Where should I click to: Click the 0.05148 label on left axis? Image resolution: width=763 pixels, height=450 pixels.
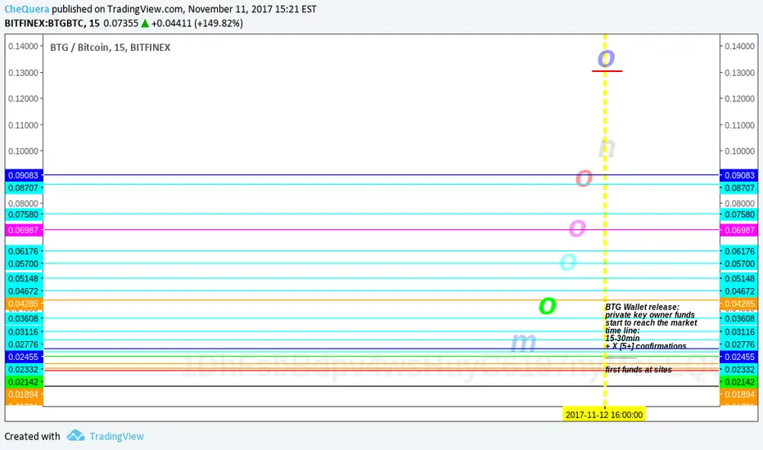pos(24,279)
